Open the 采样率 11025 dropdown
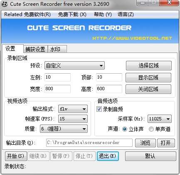This screenshot has height=175, width=180. [160, 119]
